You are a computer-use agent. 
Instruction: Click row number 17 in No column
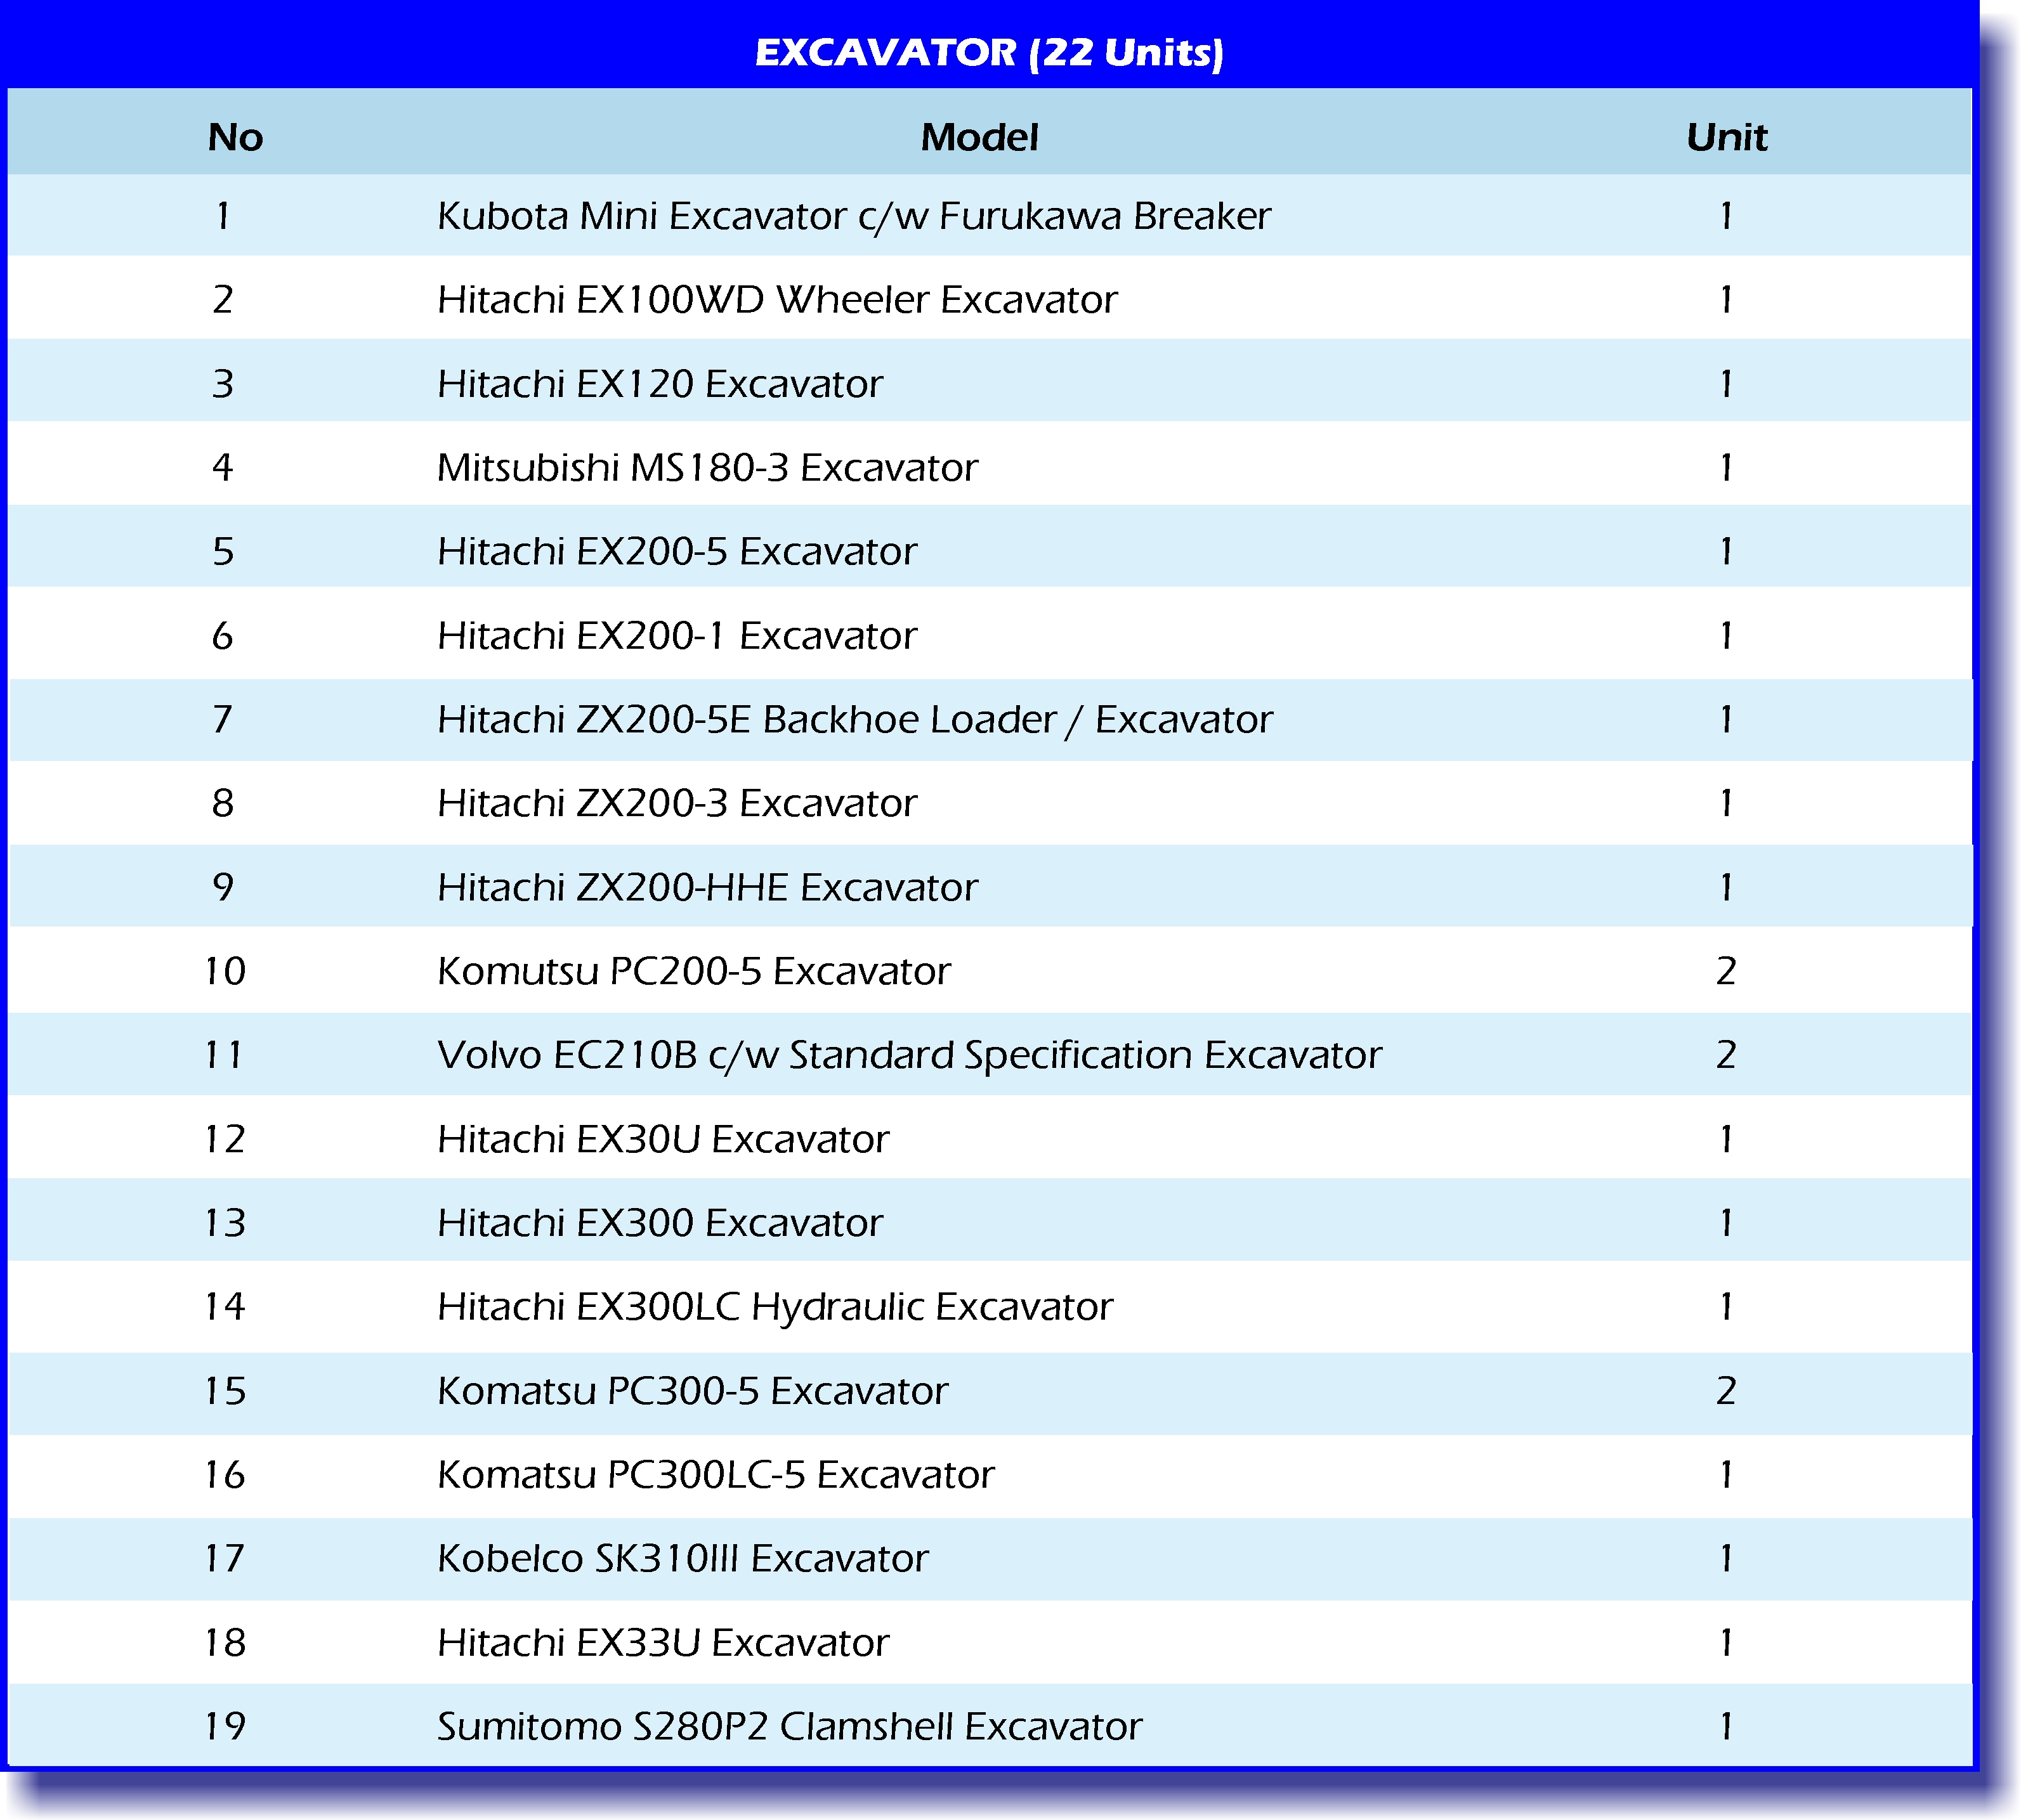pyautogui.click(x=225, y=1559)
